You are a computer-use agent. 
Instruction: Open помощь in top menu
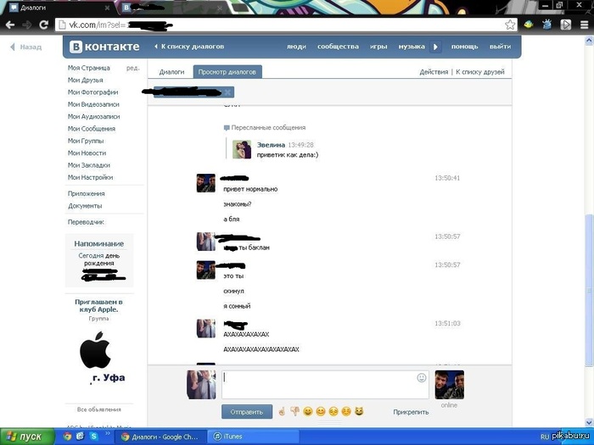464,47
